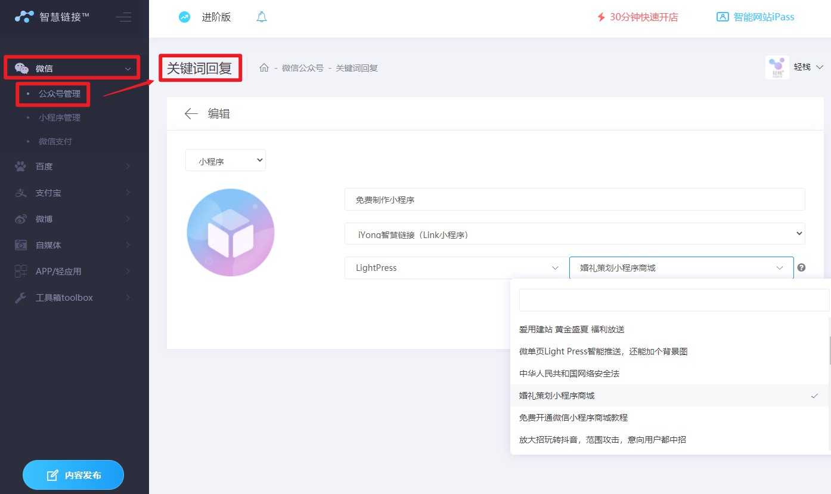831x494 pixels.
Task: Click the 进阶版 blue trend icon
Action: tap(185, 17)
